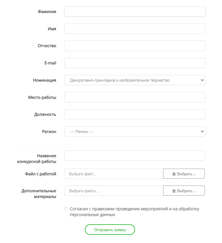222x243 pixels.
Task: Click the chevron arrow of the Регион combo box
Action: (x=202, y=131)
